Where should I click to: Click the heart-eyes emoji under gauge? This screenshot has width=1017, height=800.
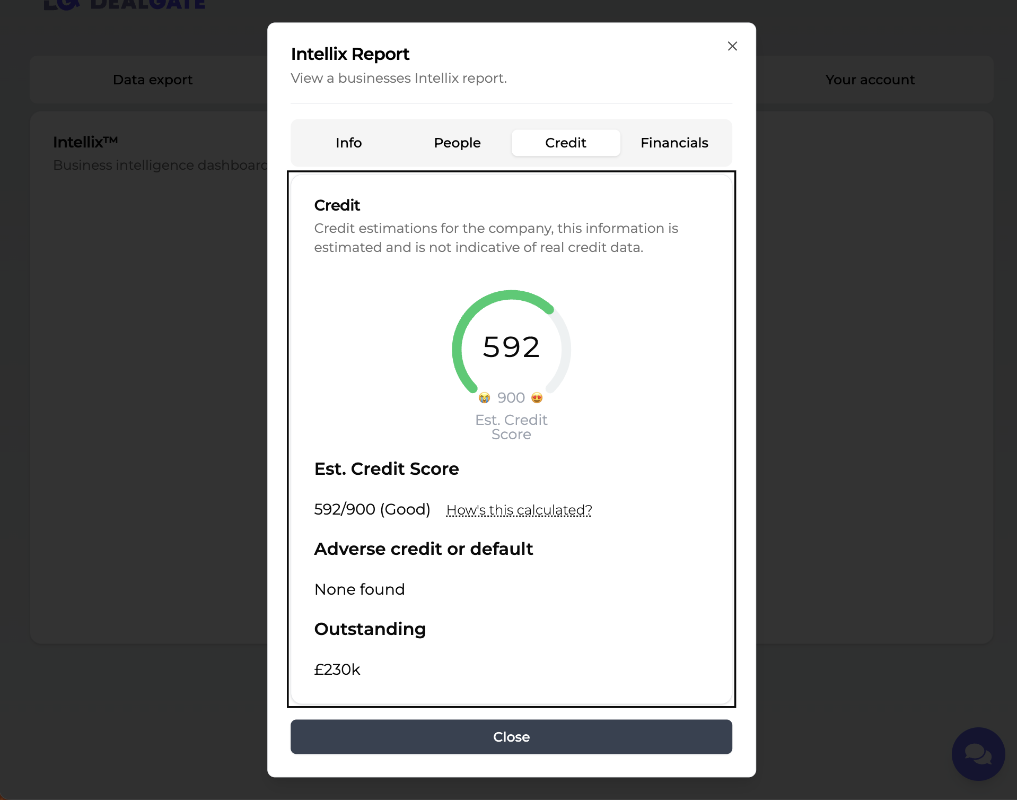pos(537,398)
